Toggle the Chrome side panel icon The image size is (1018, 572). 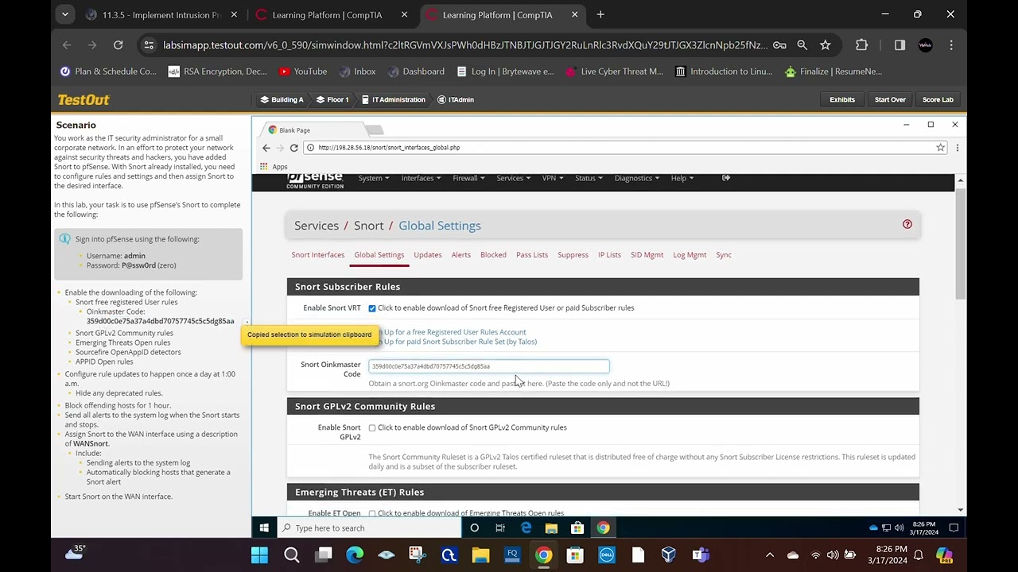click(899, 45)
